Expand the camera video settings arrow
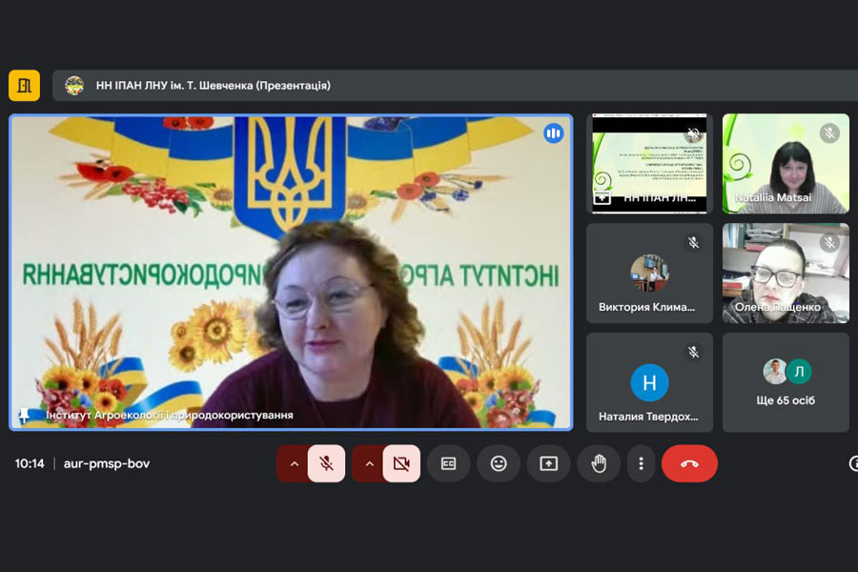The height and width of the screenshot is (572, 858). tap(369, 463)
